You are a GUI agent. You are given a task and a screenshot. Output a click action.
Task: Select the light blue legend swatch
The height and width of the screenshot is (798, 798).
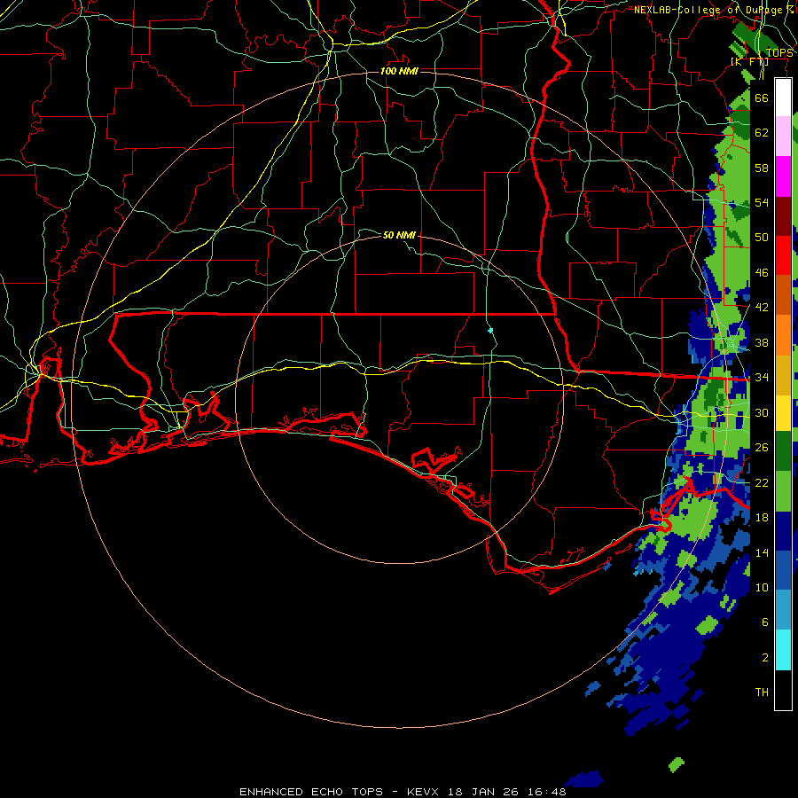coord(783,610)
